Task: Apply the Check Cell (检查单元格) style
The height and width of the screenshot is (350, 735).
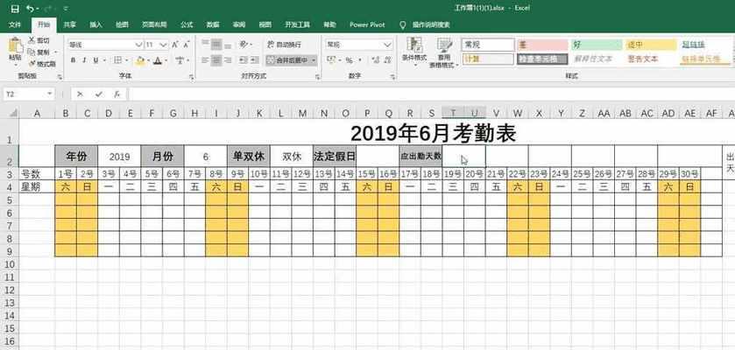Action: (x=542, y=59)
